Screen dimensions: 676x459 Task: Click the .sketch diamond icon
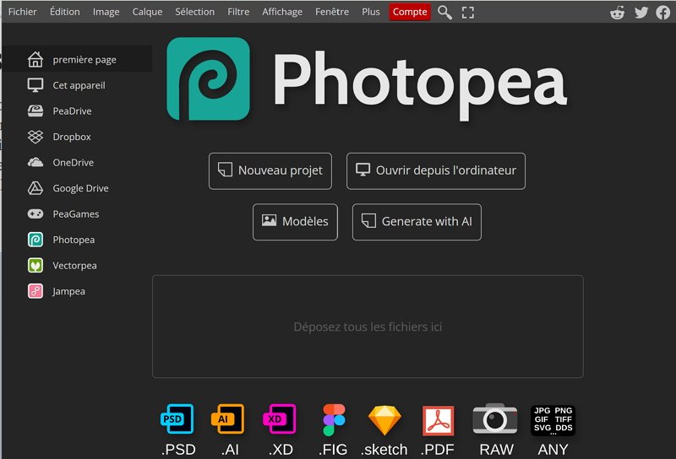coord(384,419)
